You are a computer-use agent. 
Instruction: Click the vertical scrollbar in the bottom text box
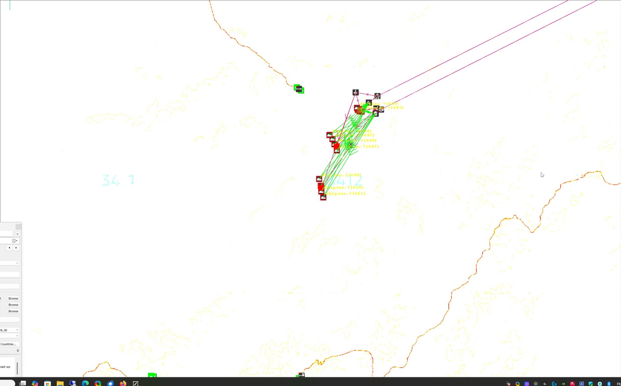pyautogui.click(x=17, y=369)
